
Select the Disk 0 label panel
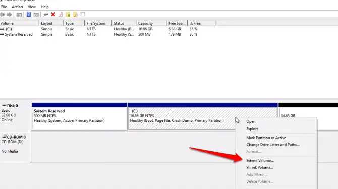click(x=15, y=116)
